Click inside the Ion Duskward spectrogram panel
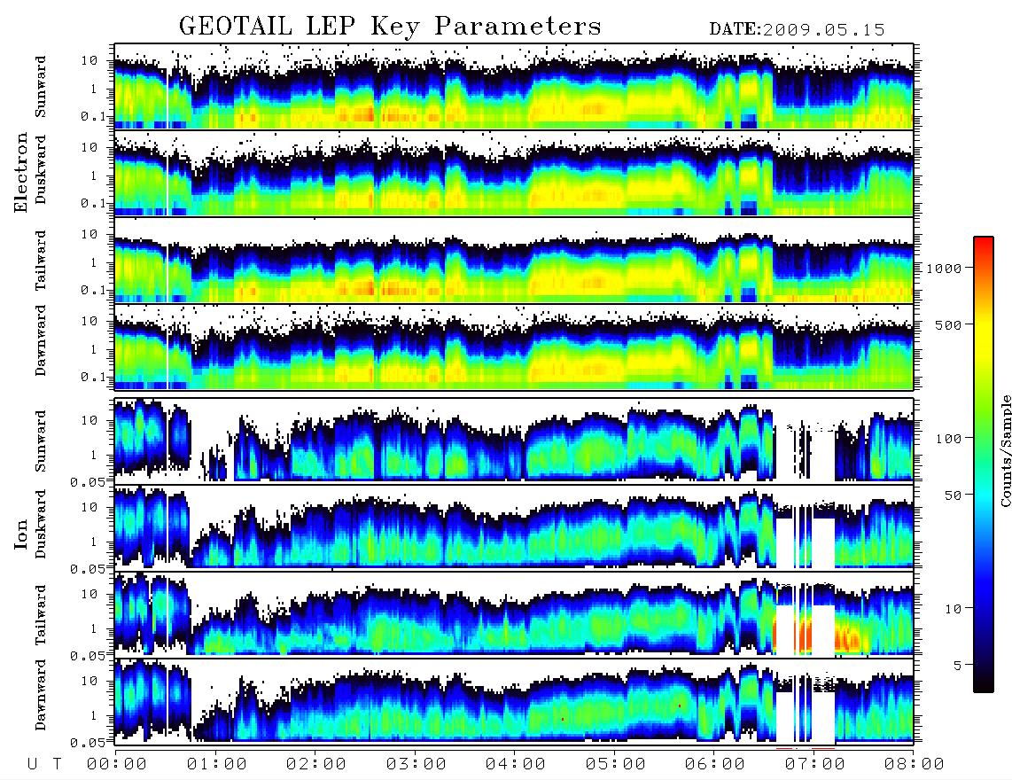 (x=514, y=526)
